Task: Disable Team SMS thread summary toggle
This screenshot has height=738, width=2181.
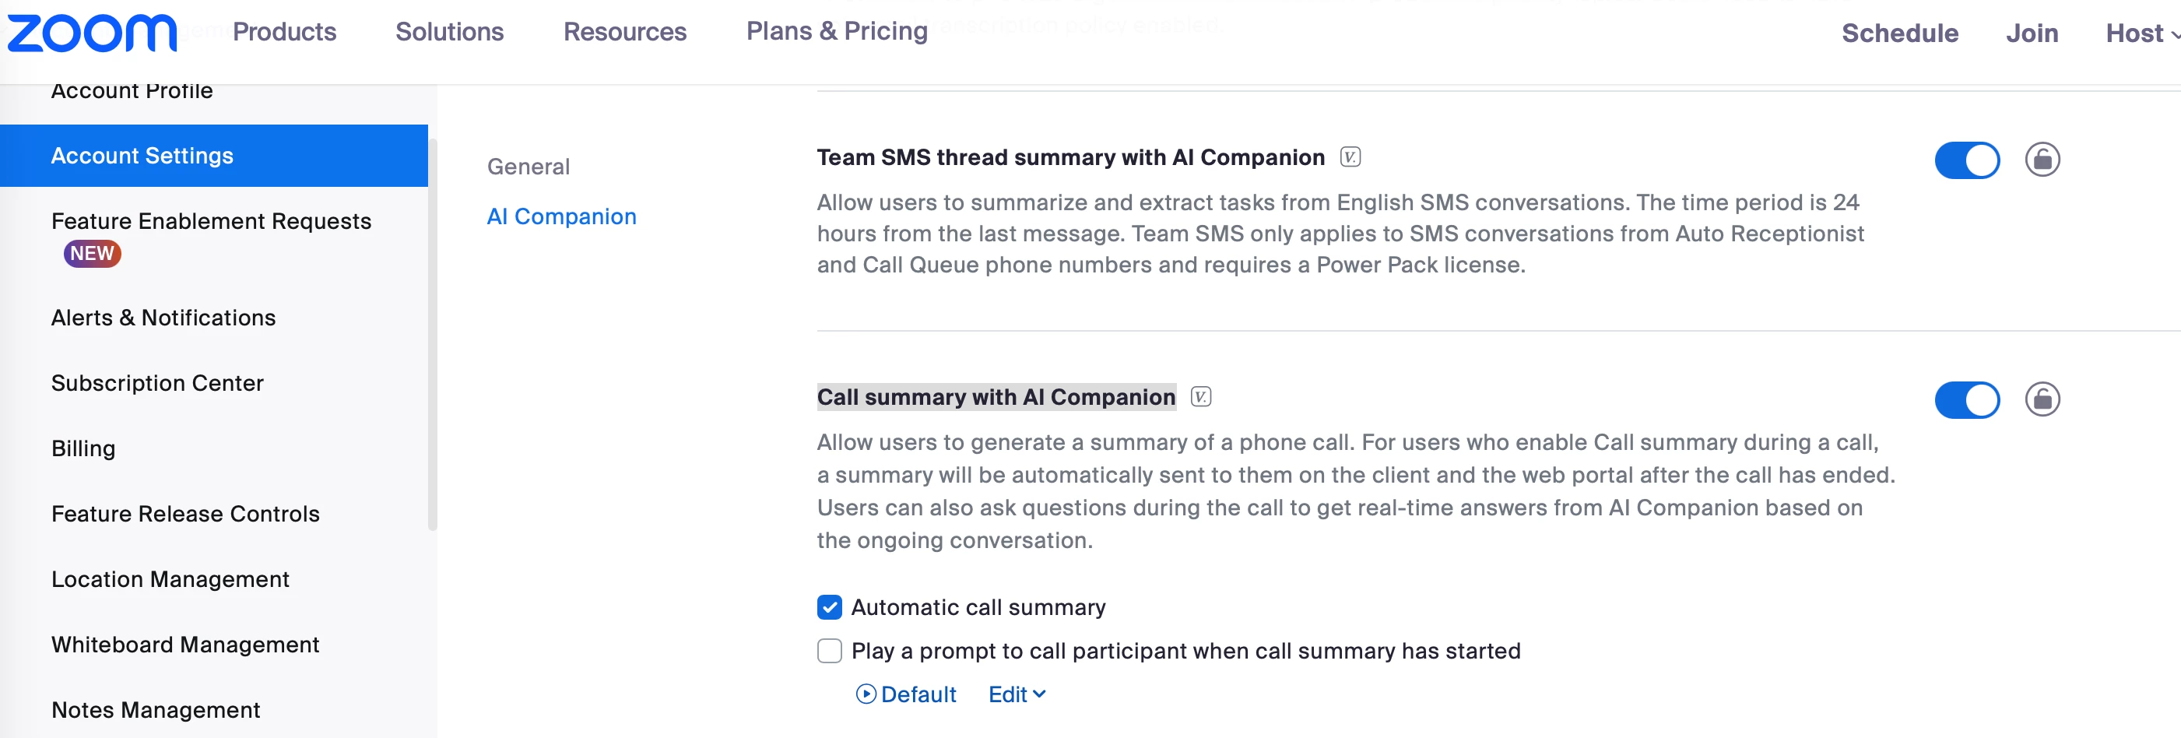Action: pos(1966,160)
